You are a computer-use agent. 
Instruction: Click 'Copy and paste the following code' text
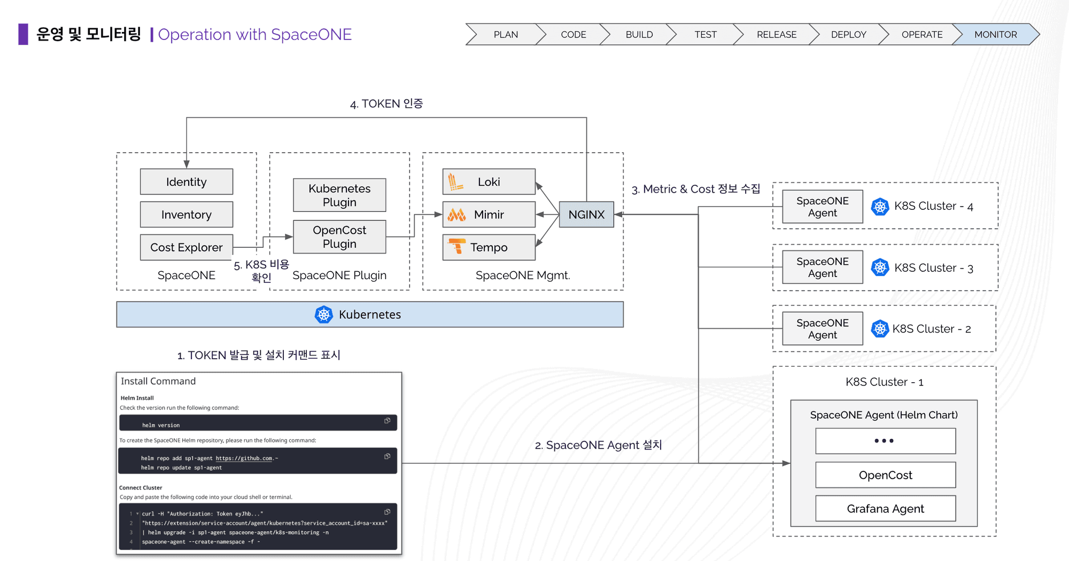click(206, 497)
